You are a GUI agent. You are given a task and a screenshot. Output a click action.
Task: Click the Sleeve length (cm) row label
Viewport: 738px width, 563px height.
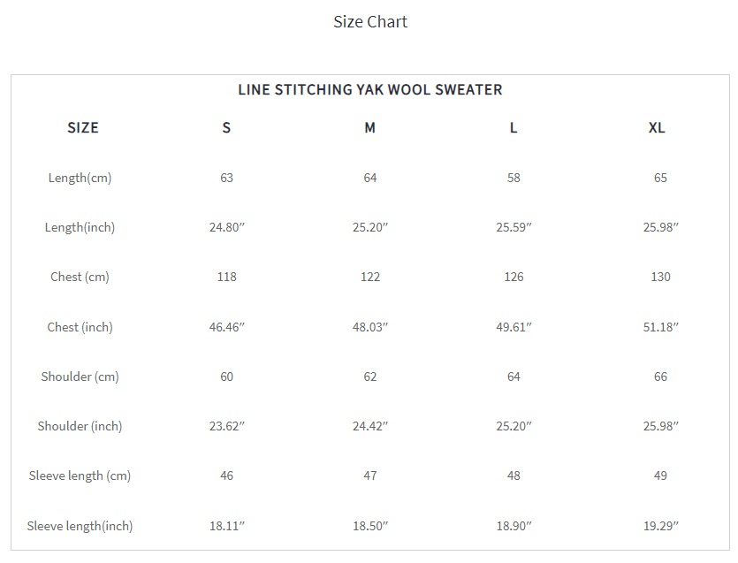coord(80,476)
